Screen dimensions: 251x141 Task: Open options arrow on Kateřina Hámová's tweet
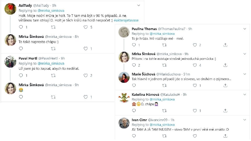tap(244, 94)
